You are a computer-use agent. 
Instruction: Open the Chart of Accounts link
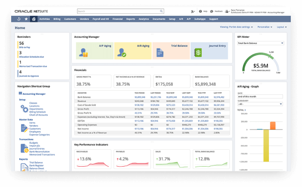[39, 115]
